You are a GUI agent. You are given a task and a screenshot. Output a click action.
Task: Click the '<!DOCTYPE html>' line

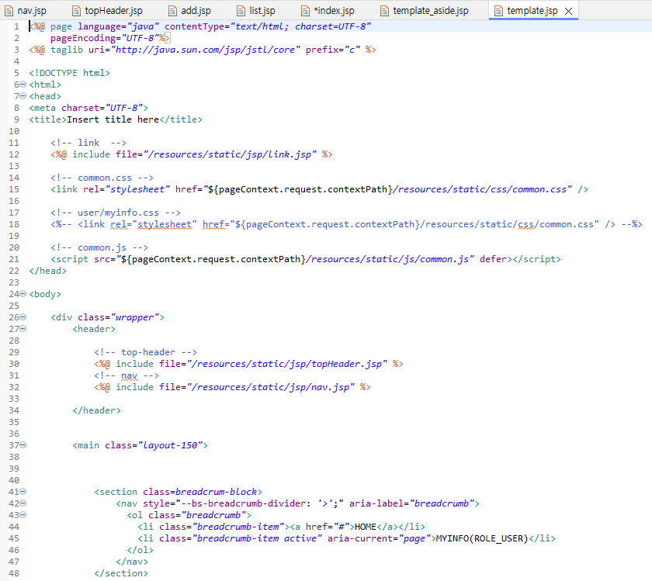[69, 73]
